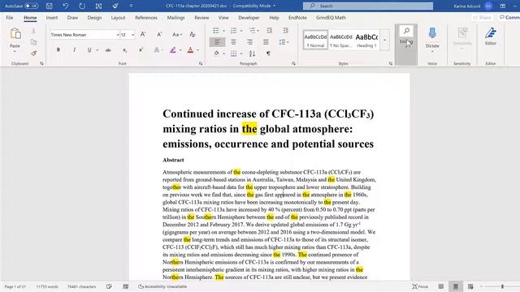520x292 pixels.
Task: Click the Shading paint bucket icon
Action: pyautogui.click(x=216, y=54)
